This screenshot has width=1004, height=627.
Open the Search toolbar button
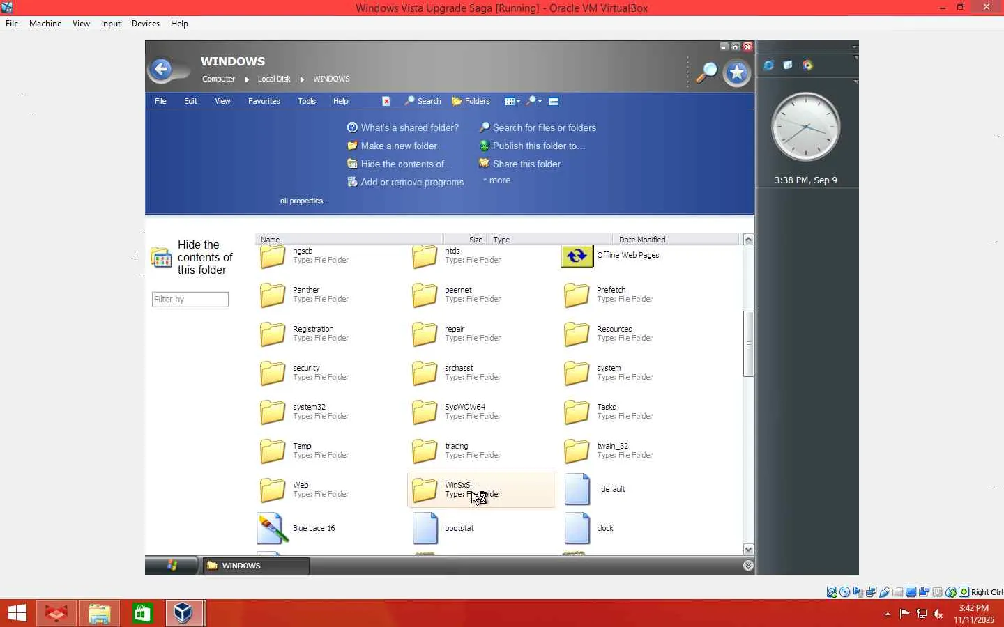(423, 102)
